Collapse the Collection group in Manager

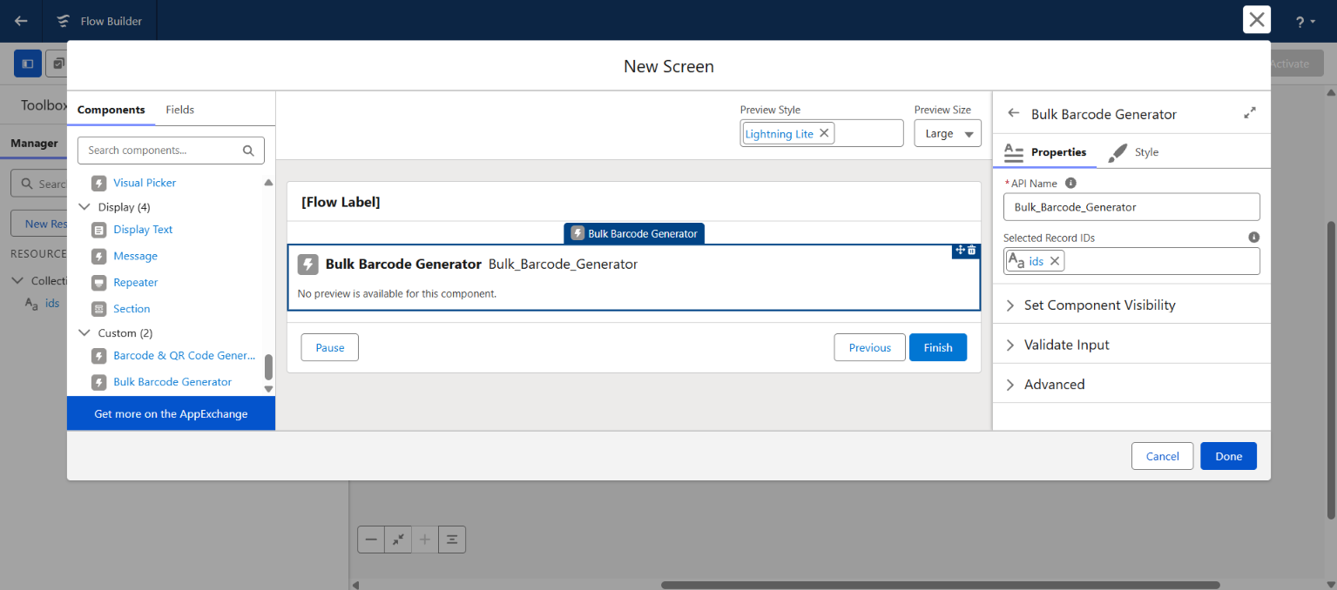pyautogui.click(x=17, y=281)
